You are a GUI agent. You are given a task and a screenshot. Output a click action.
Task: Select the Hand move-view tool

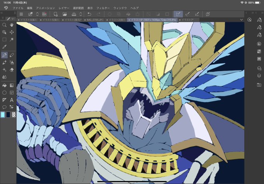(12, 25)
